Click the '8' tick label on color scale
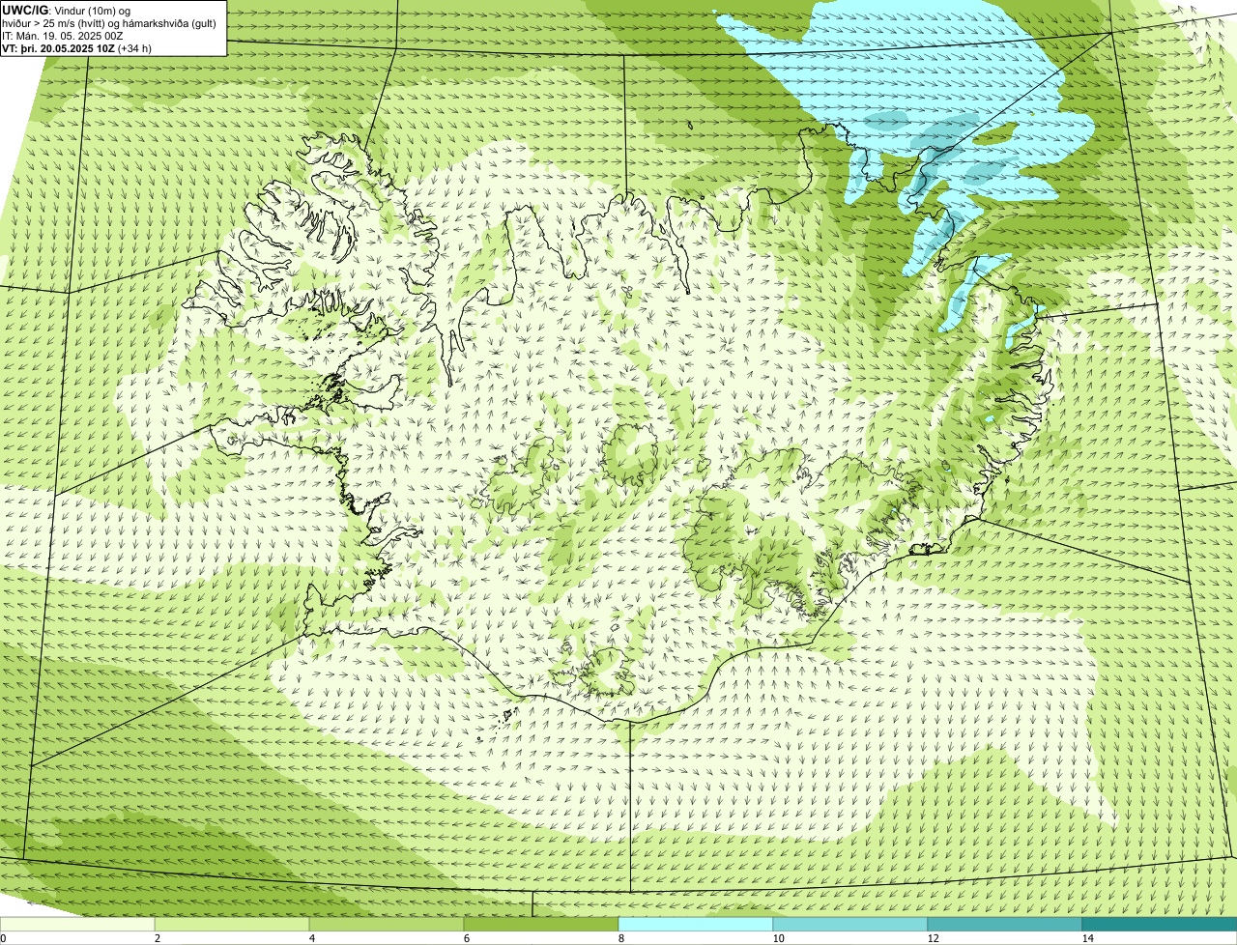The width and height of the screenshot is (1237, 945). pos(620,938)
